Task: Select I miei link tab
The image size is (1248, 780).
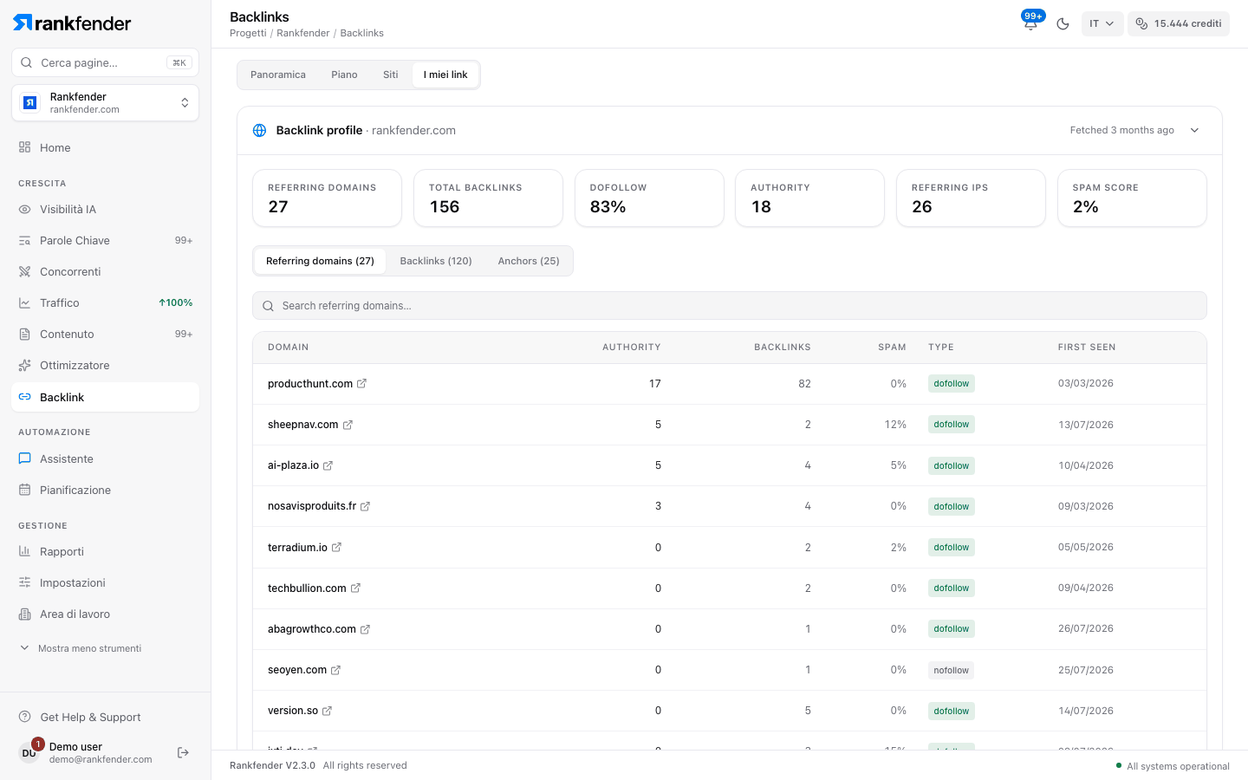Action: [x=445, y=75]
